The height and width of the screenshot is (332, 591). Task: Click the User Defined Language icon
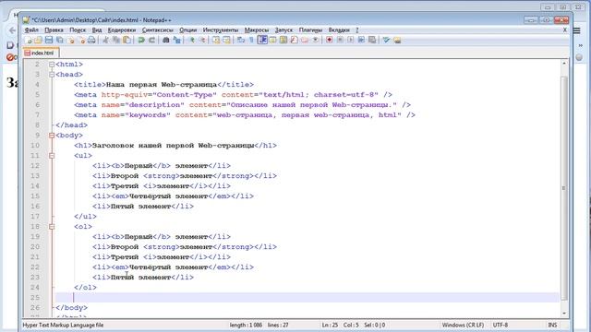(272, 40)
